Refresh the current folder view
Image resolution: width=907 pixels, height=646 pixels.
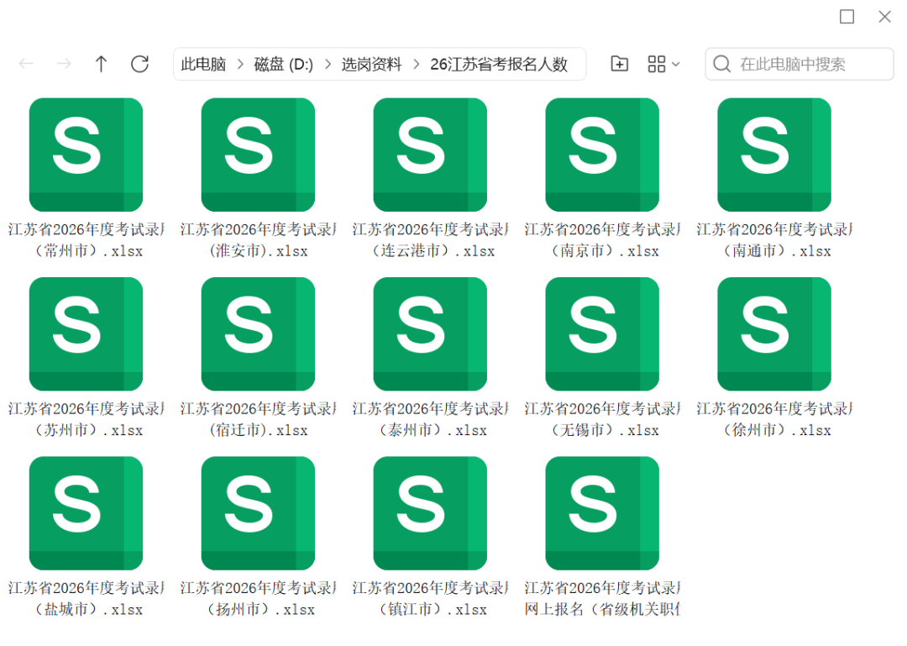pos(139,64)
